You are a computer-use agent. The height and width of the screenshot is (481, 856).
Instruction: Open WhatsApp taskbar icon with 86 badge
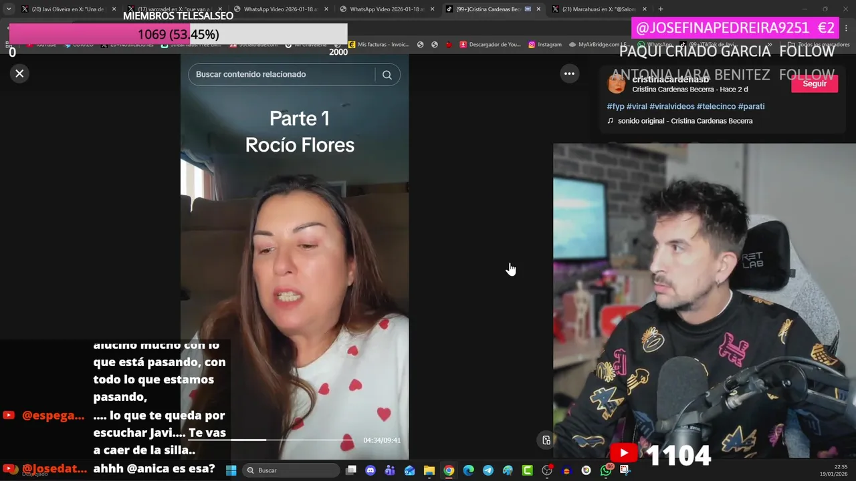606,470
